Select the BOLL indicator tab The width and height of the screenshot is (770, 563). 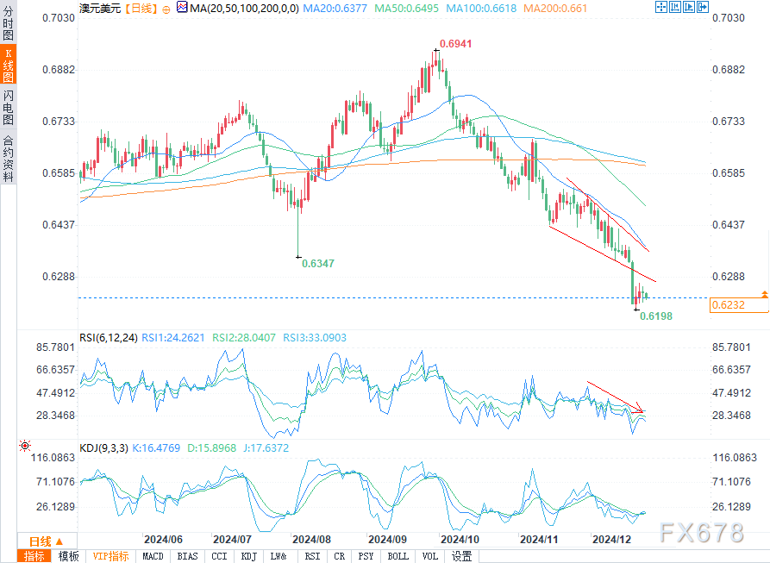(398, 556)
